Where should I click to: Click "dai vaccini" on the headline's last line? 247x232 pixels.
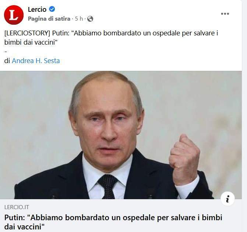pyautogui.click(x=25, y=227)
